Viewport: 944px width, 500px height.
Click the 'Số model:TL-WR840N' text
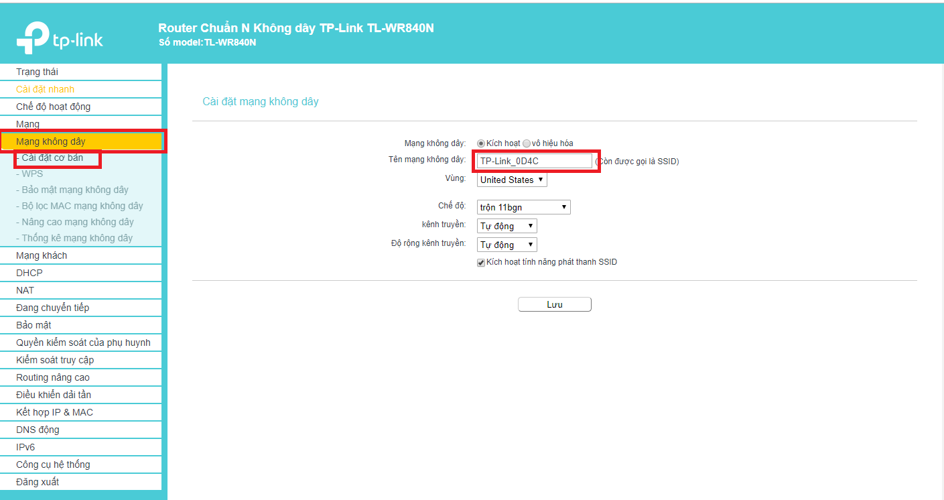[207, 42]
